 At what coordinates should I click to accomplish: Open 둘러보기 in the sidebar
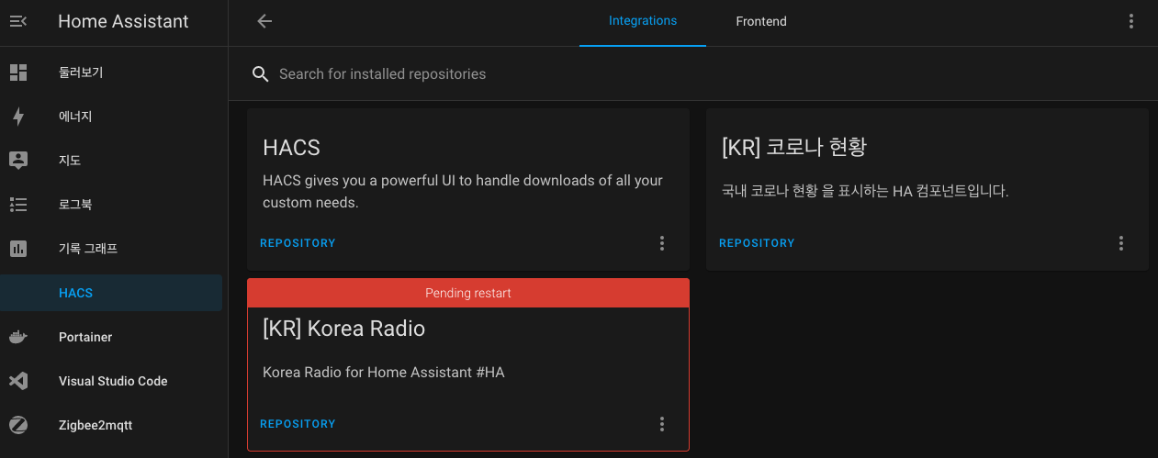coord(111,73)
